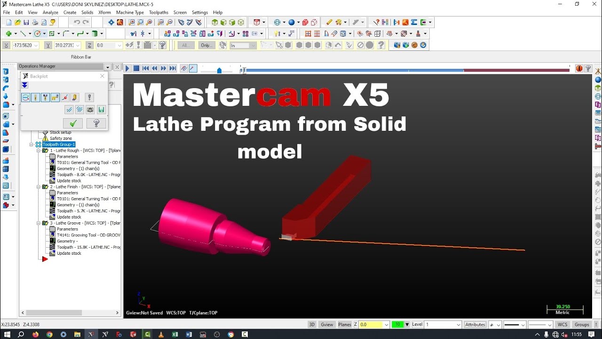Open the Xform menu
602x339 pixels.
click(105, 12)
